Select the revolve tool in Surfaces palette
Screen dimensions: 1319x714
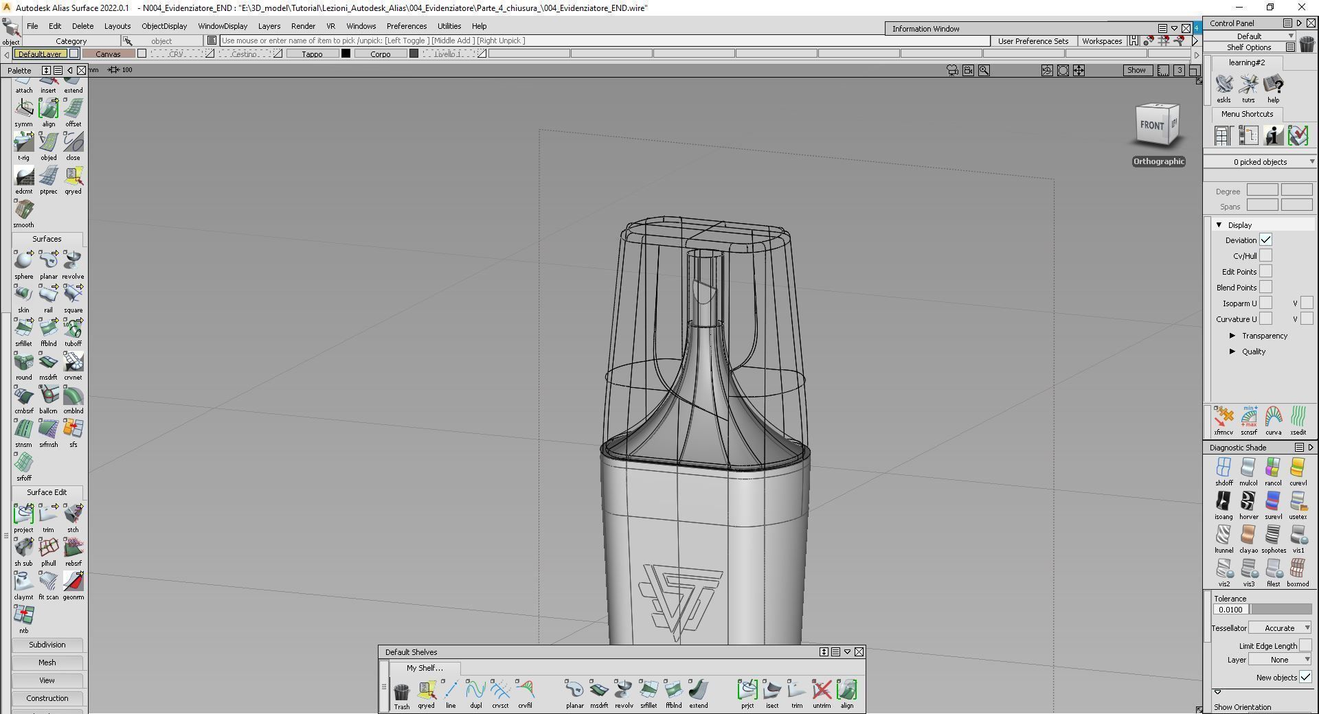click(x=73, y=260)
